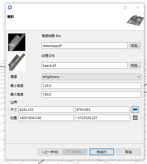Click the position Y field -5722520.227

pos(103,118)
